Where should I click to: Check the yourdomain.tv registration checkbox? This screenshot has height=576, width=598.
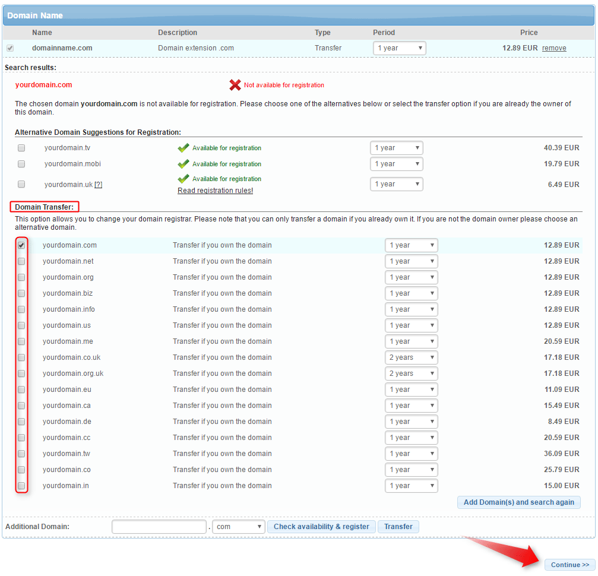[x=21, y=148]
